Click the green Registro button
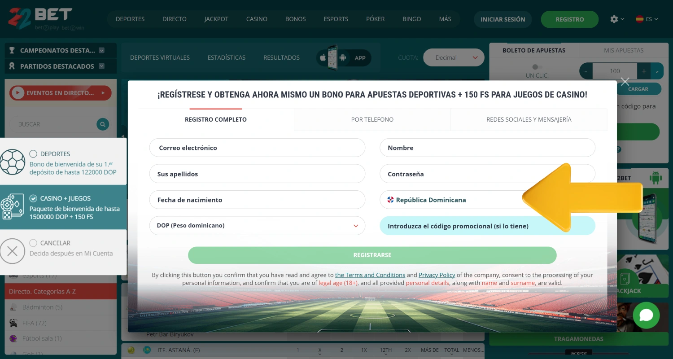Viewport: 673px width, 359px height. [570, 19]
